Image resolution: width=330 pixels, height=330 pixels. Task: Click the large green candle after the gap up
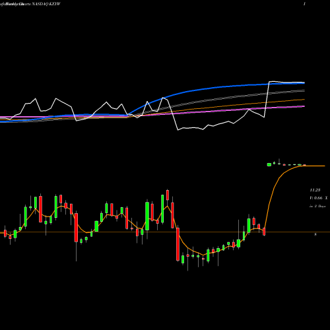(269, 164)
